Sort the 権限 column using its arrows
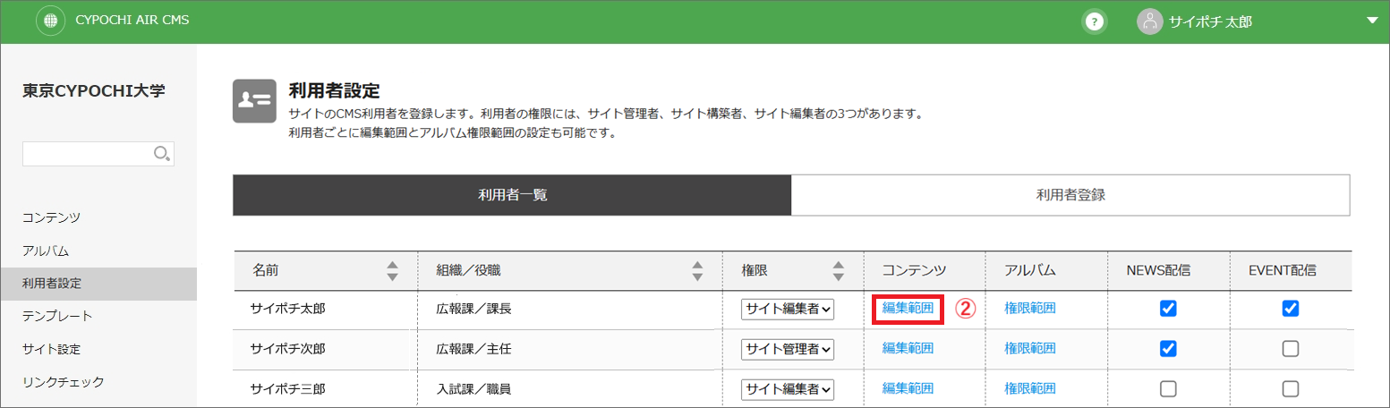1390x408 pixels. point(839,271)
